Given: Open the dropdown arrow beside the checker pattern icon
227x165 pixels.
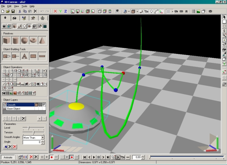Looking at the screenshot, I should [172, 11].
